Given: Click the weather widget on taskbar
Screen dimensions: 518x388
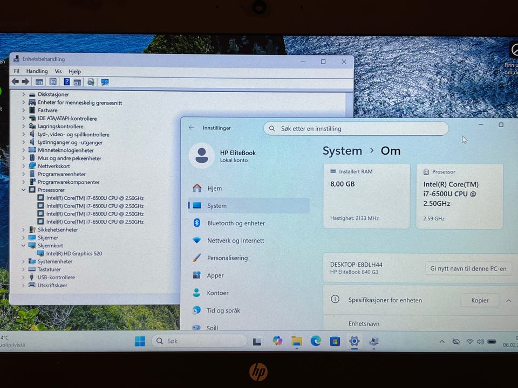Looking at the screenshot, I should 12,341.
